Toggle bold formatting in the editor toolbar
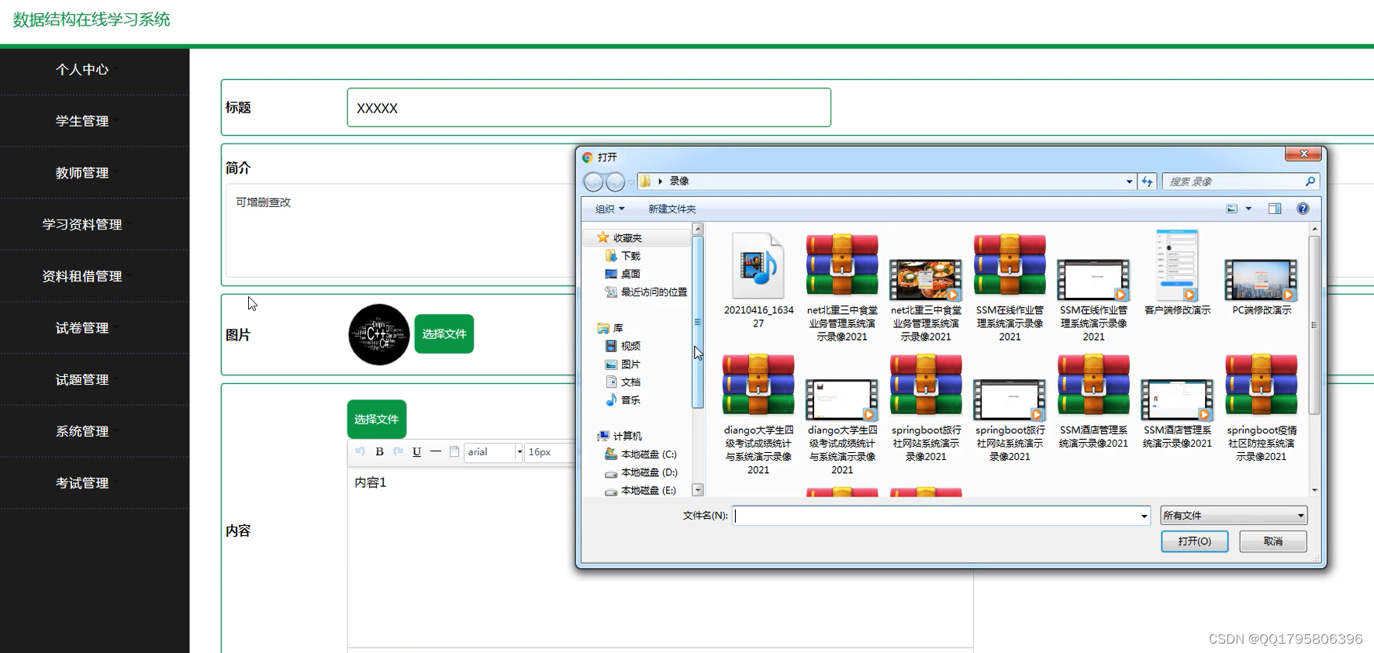The height and width of the screenshot is (653, 1374). pos(379,451)
